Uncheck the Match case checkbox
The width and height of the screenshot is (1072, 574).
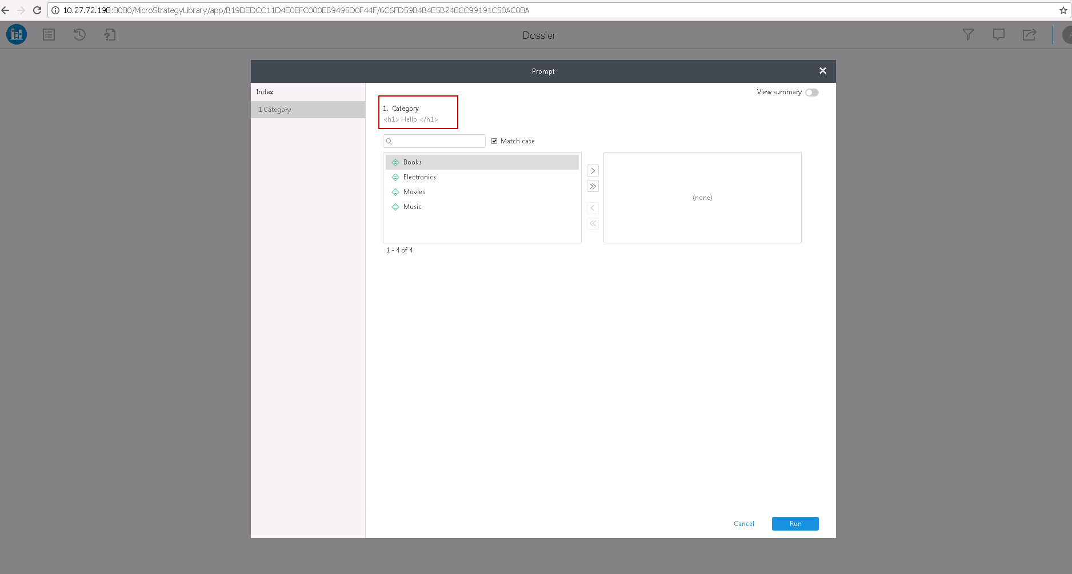tap(494, 141)
